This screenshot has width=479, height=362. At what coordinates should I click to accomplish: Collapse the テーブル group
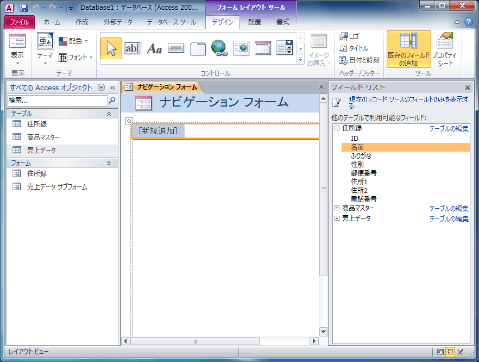pyautogui.click(x=109, y=114)
